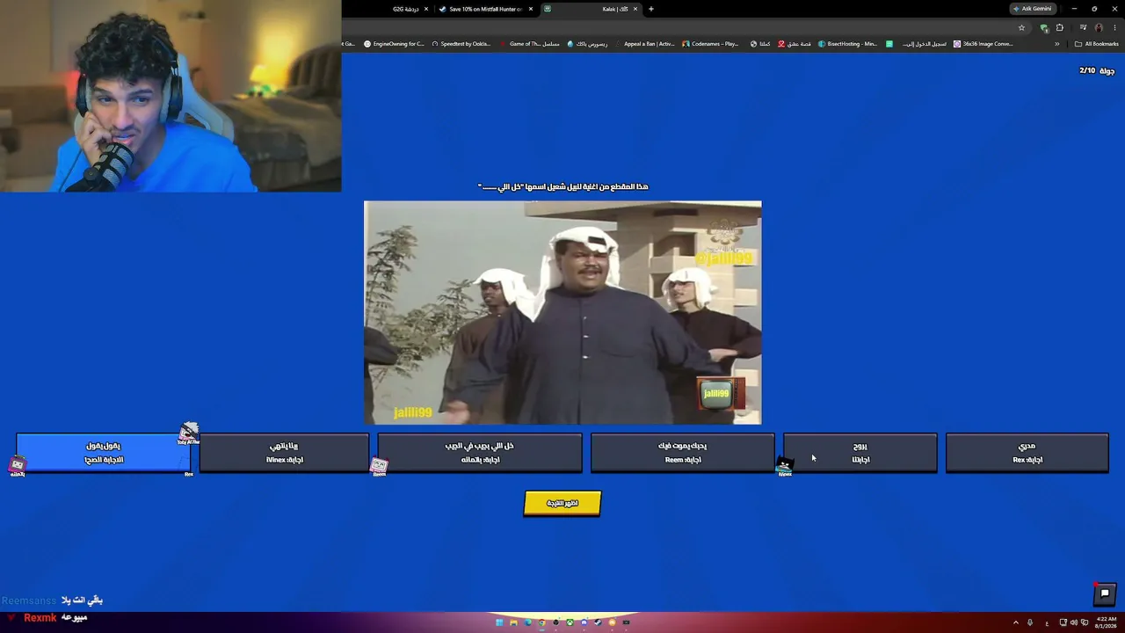Viewport: 1125px width, 633px height.
Task: Select the answer card under the mouse cursor
Action: tap(860, 453)
